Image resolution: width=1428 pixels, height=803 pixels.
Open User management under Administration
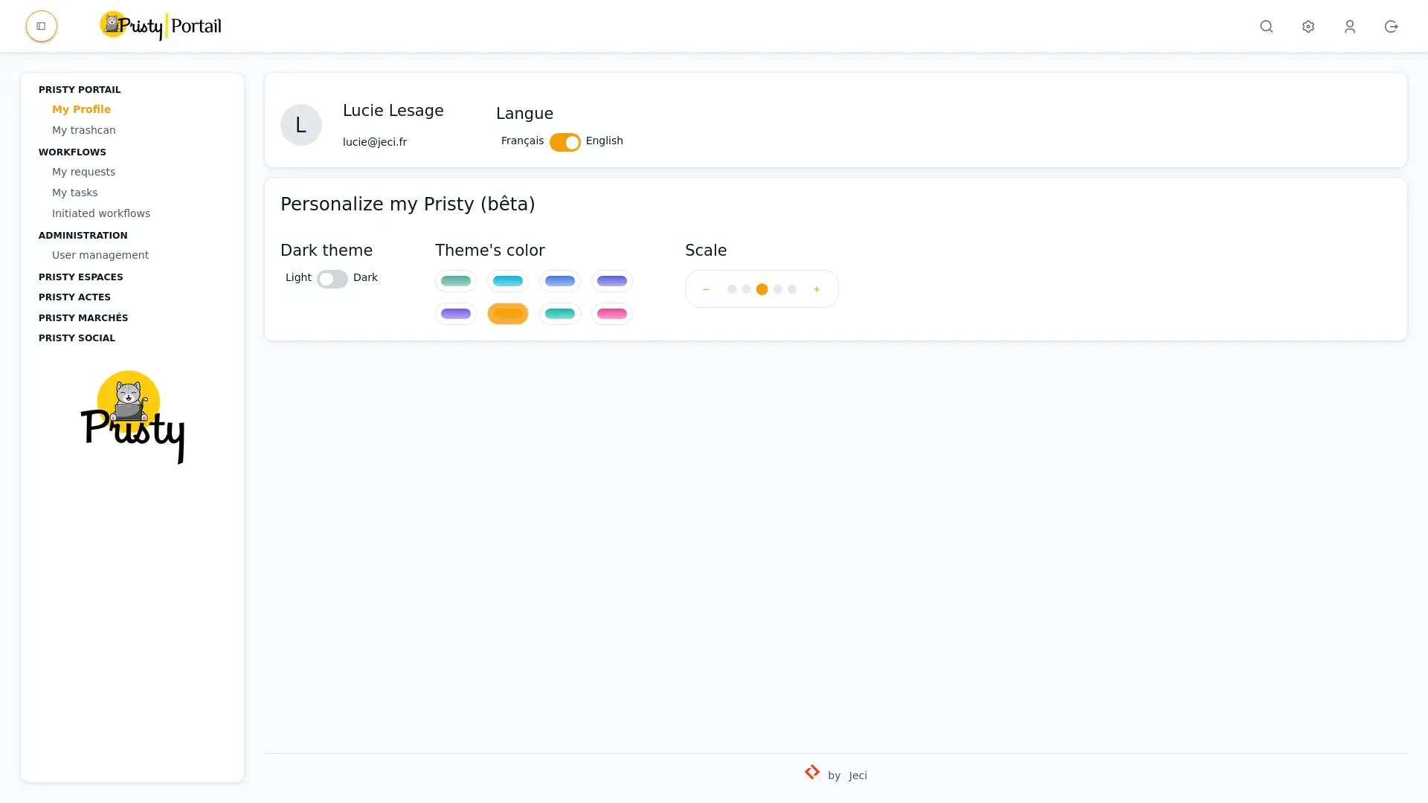point(100,255)
